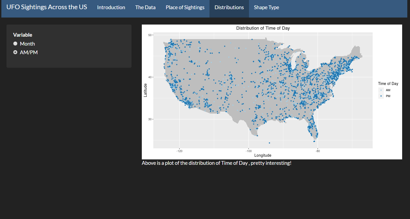Click the UFO Sightings Across the US title

[47, 7]
